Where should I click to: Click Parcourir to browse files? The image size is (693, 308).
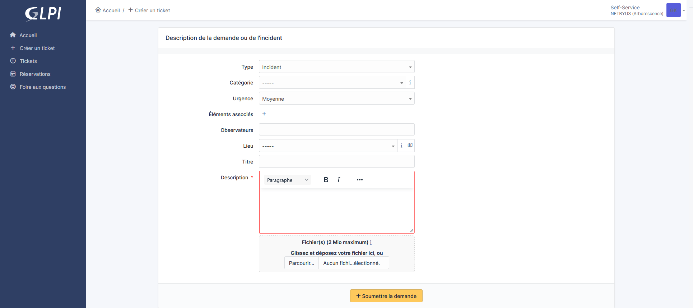(x=301, y=263)
